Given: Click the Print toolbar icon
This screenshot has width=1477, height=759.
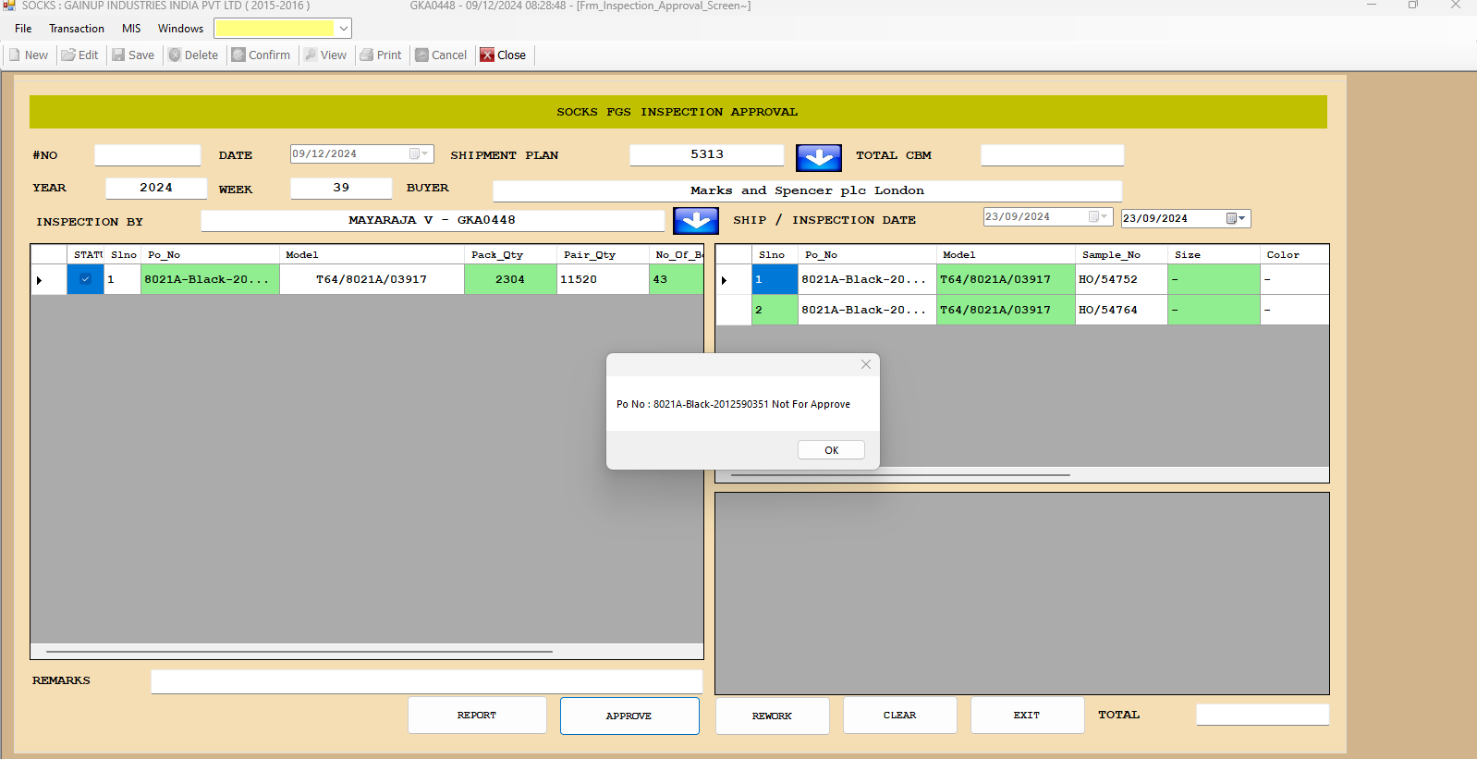Looking at the screenshot, I should pos(367,55).
